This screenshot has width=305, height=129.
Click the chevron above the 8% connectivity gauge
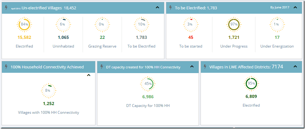coord(89,75)
